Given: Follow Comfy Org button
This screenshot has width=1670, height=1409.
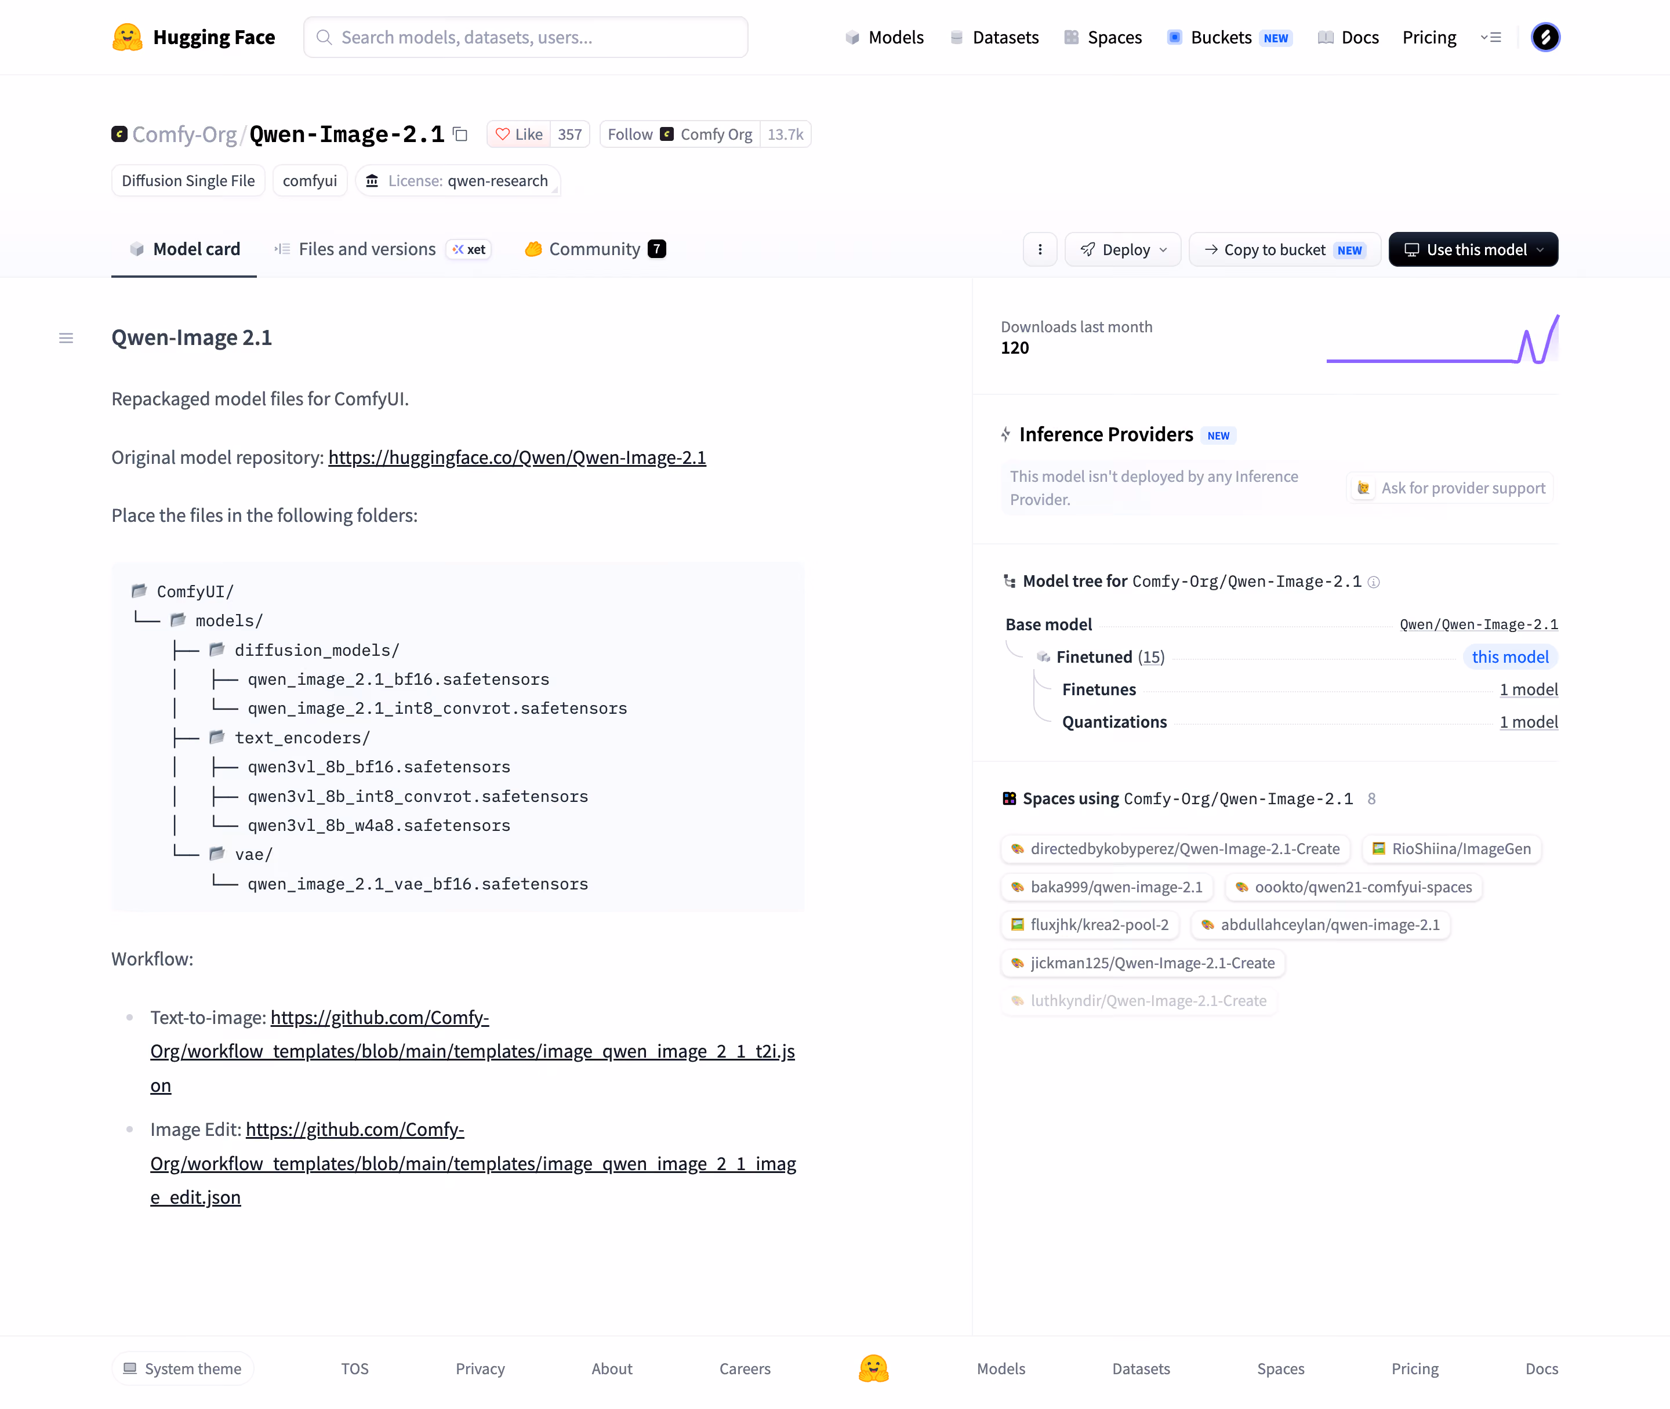Looking at the screenshot, I should [680, 134].
